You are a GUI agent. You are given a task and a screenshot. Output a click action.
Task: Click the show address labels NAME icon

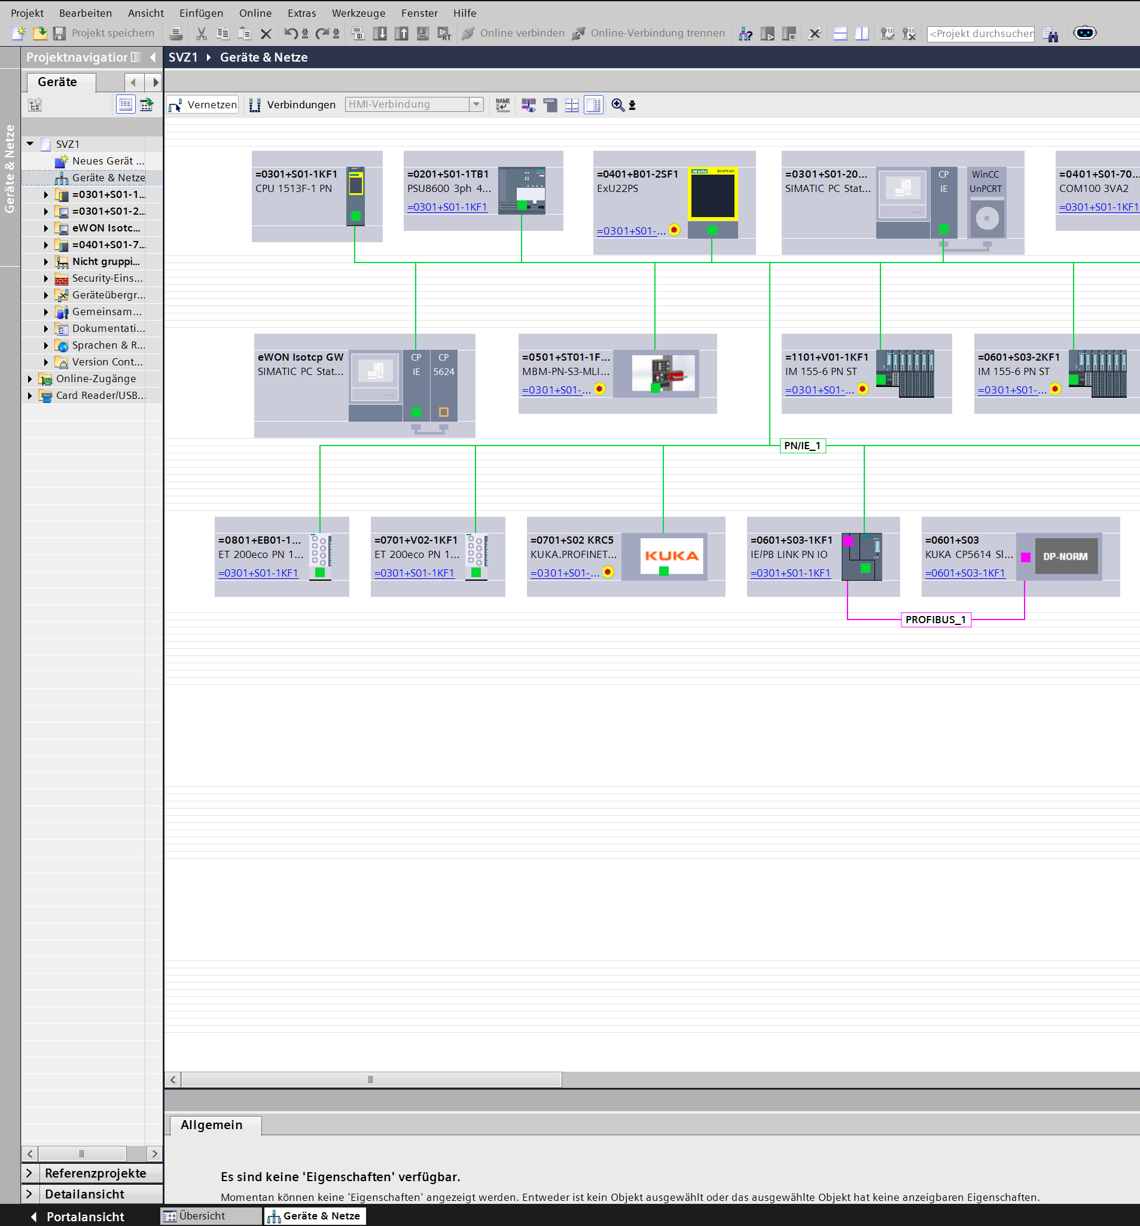tap(503, 105)
